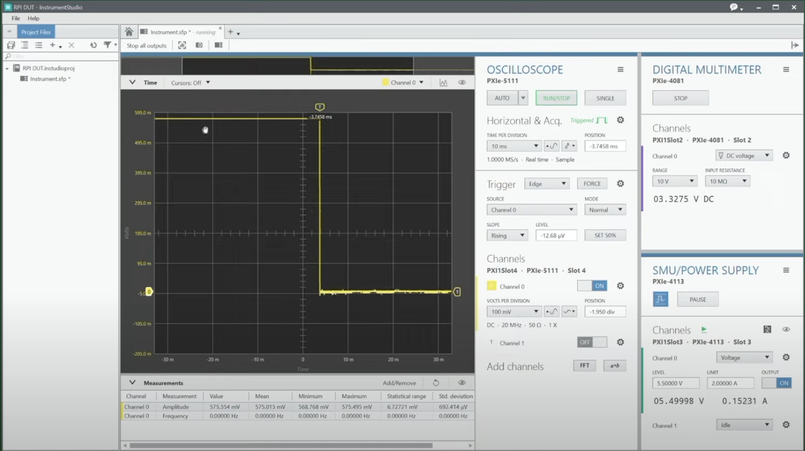The height and width of the screenshot is (451, 805).
Task: Click the save-all icon in Project Files toolbar
Action: pos(11,45)
